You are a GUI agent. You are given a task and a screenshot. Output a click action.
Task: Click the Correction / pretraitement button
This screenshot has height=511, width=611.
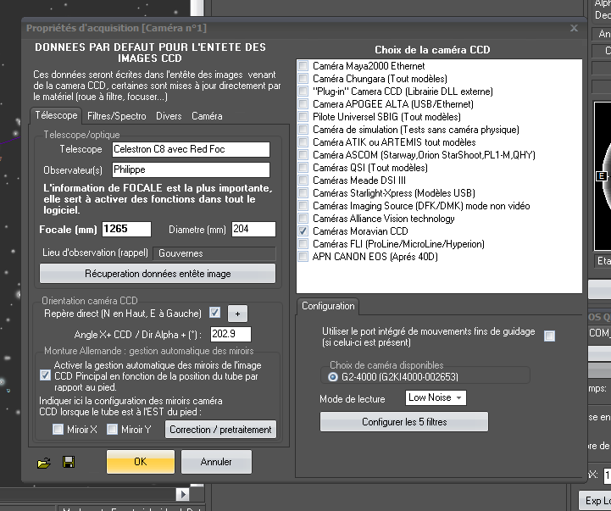pyautogui.click(x=220, y=430)
